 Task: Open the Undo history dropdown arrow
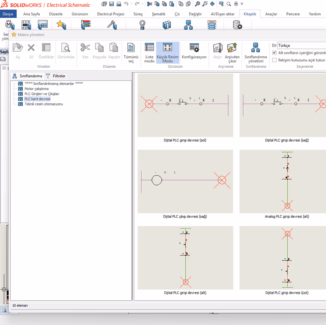pos(132,4)
